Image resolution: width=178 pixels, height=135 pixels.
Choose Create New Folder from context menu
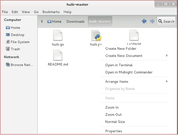pos(134,49)
